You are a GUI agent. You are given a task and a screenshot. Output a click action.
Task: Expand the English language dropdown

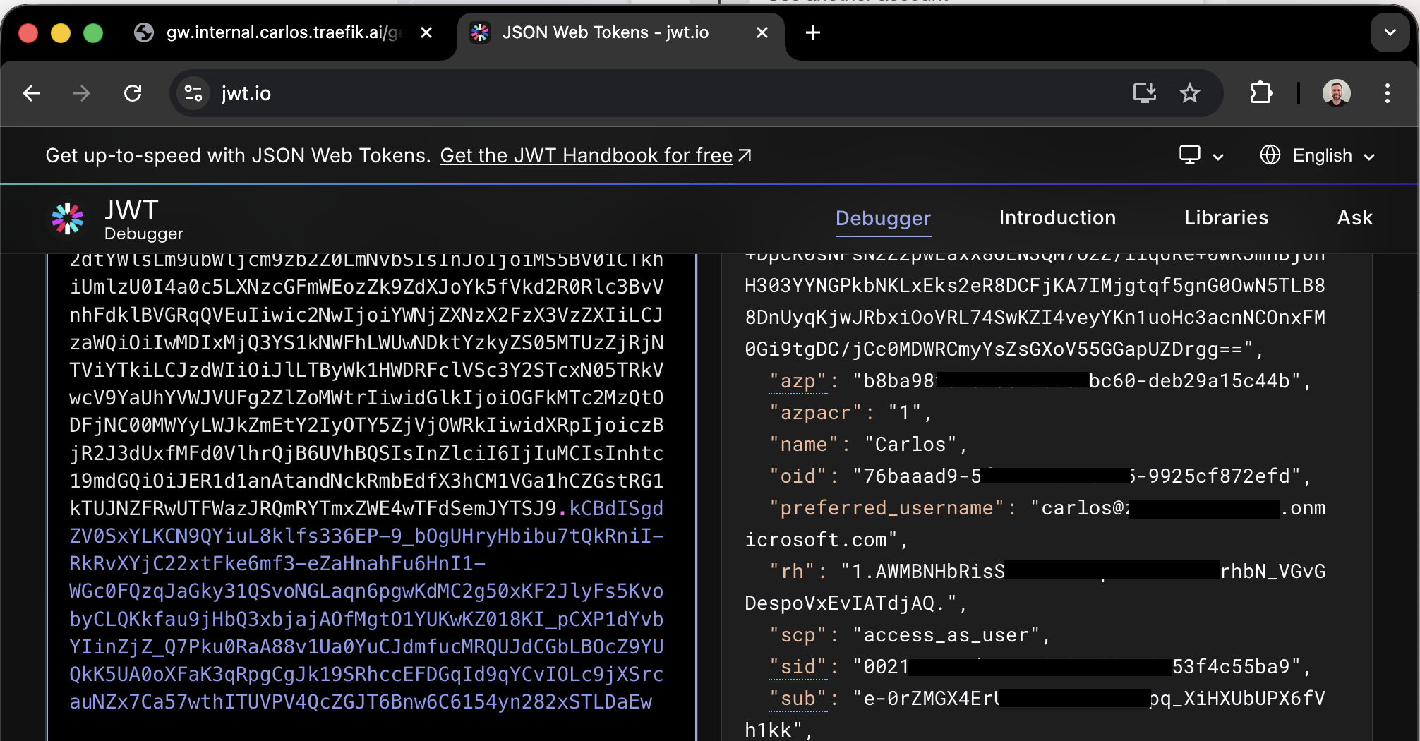(1318, 155)
